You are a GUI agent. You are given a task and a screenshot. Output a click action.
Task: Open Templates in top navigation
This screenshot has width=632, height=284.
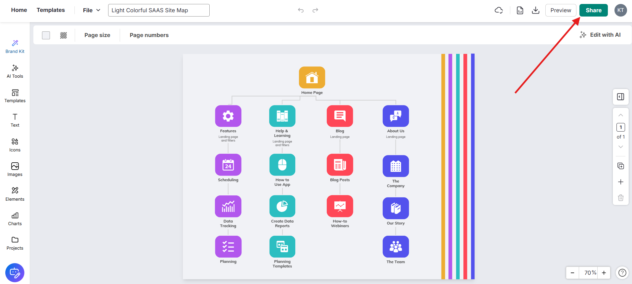[51, 10]
